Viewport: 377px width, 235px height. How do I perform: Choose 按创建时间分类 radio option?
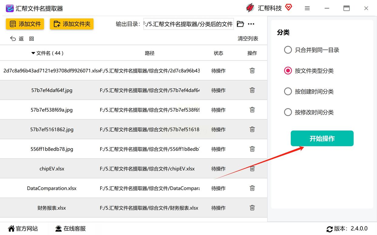coord(288,91)
